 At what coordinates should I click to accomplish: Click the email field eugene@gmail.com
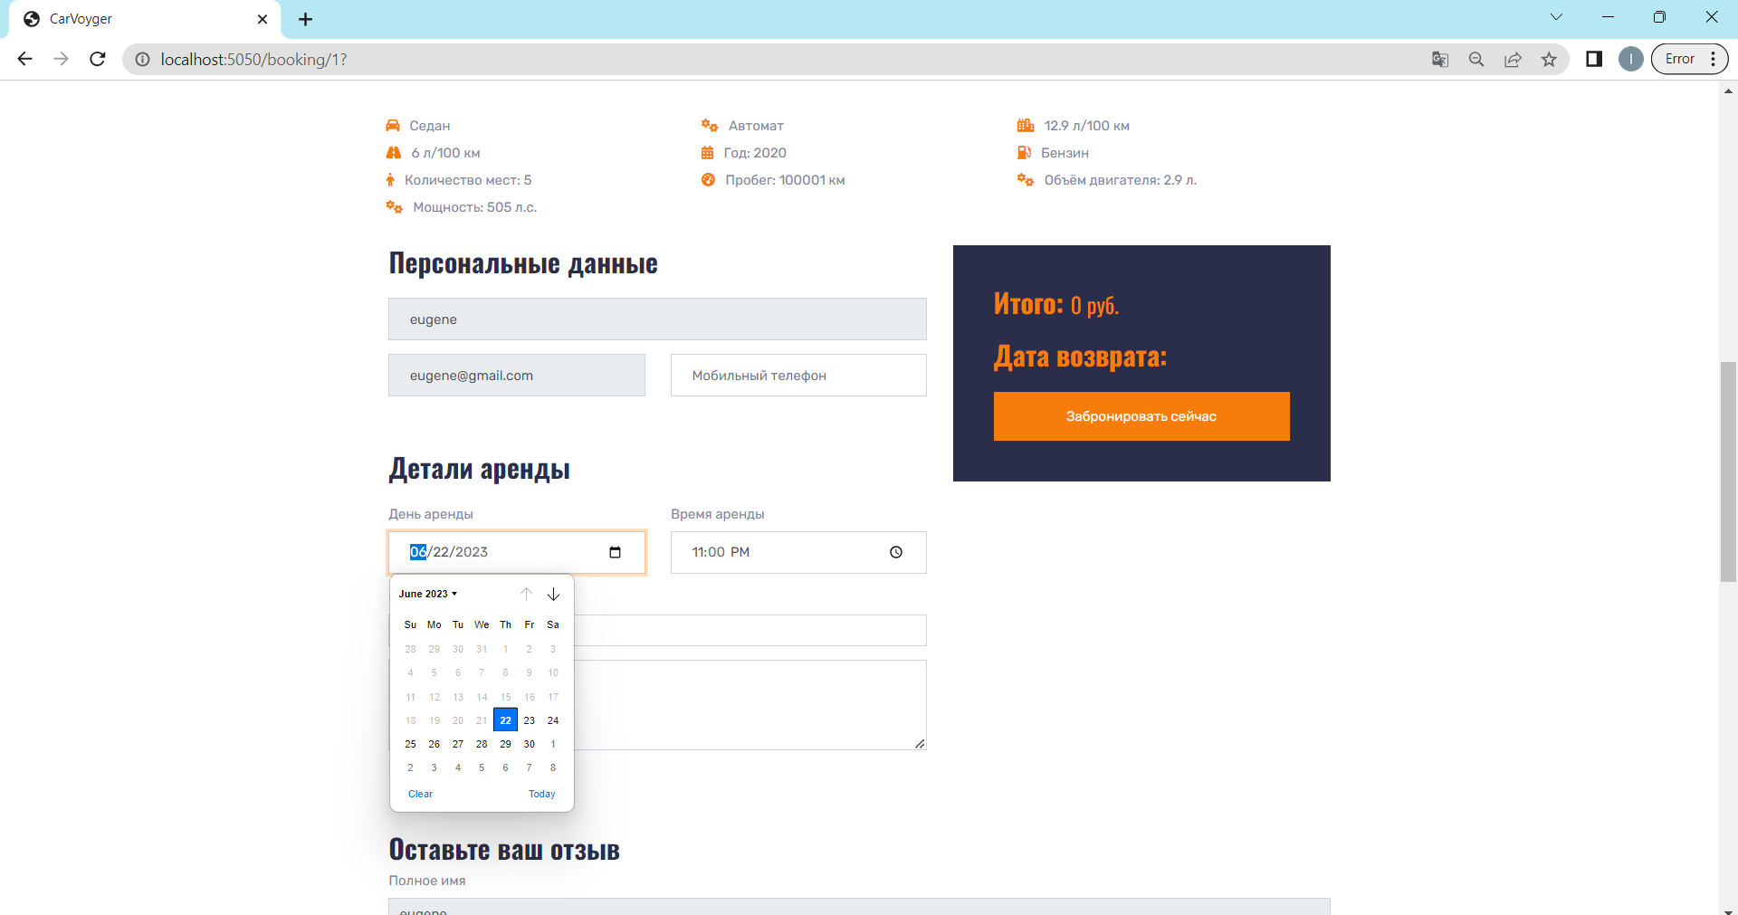517,376
